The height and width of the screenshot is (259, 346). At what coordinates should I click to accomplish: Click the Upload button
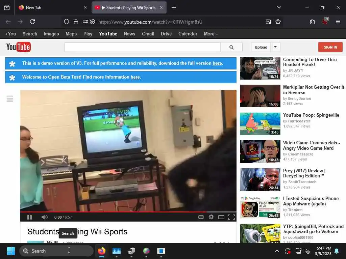(261, 47)
